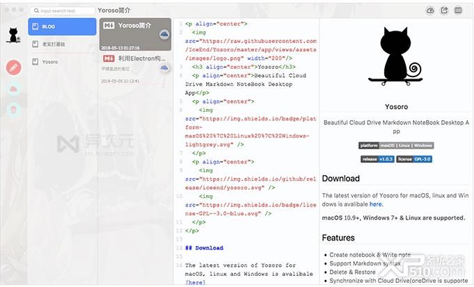
Task: Click the release v1.0.3 badge
Action: point(377,159)
